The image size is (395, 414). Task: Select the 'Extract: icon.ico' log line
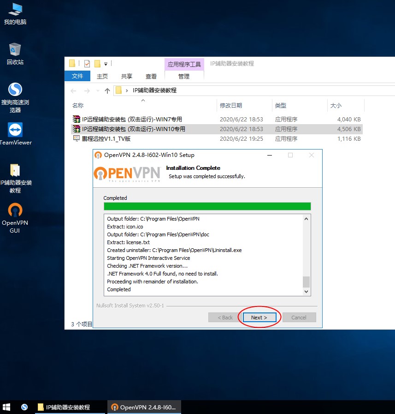(125, 227)
